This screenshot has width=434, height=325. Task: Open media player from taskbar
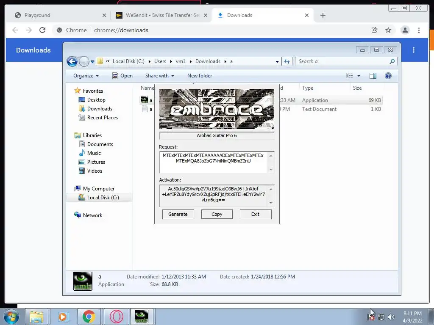click(x=63, y=317)
